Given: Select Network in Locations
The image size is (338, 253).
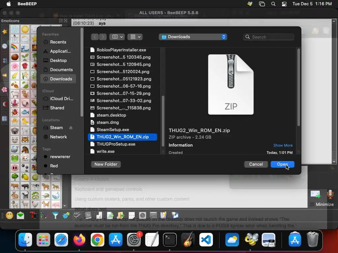Looking at the screenshot, I should pos(58,137).
